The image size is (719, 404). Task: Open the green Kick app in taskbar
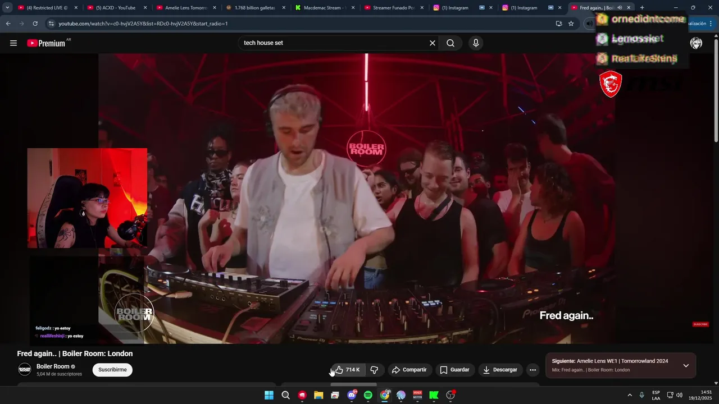(x=434, y=396)
